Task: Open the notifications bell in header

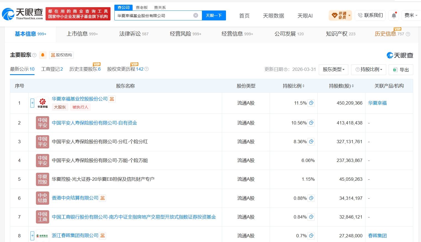Action: pos(394,15)
